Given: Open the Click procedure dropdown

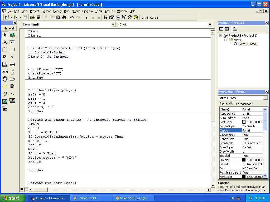Looking at the screenshot, I should click(210, 25).
